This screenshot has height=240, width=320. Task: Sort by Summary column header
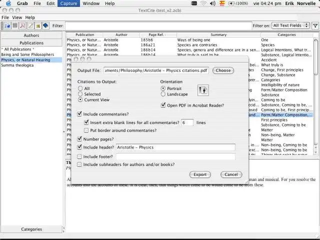(x=218, y=34)
